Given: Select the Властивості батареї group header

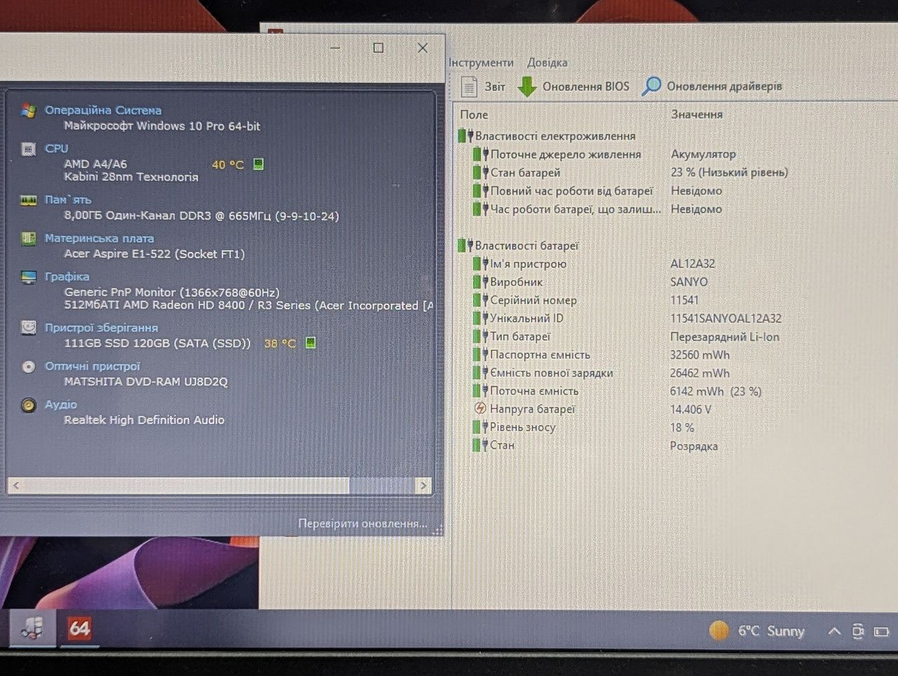Looking at the screenshot, I should click(526, 246).
